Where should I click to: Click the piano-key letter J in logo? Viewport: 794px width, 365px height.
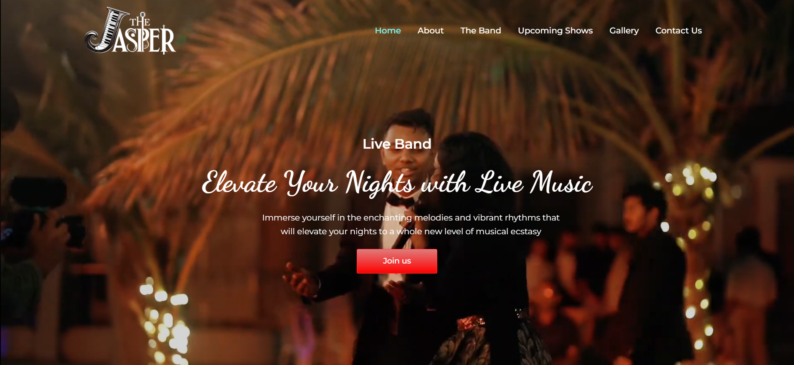coord(105,30)
